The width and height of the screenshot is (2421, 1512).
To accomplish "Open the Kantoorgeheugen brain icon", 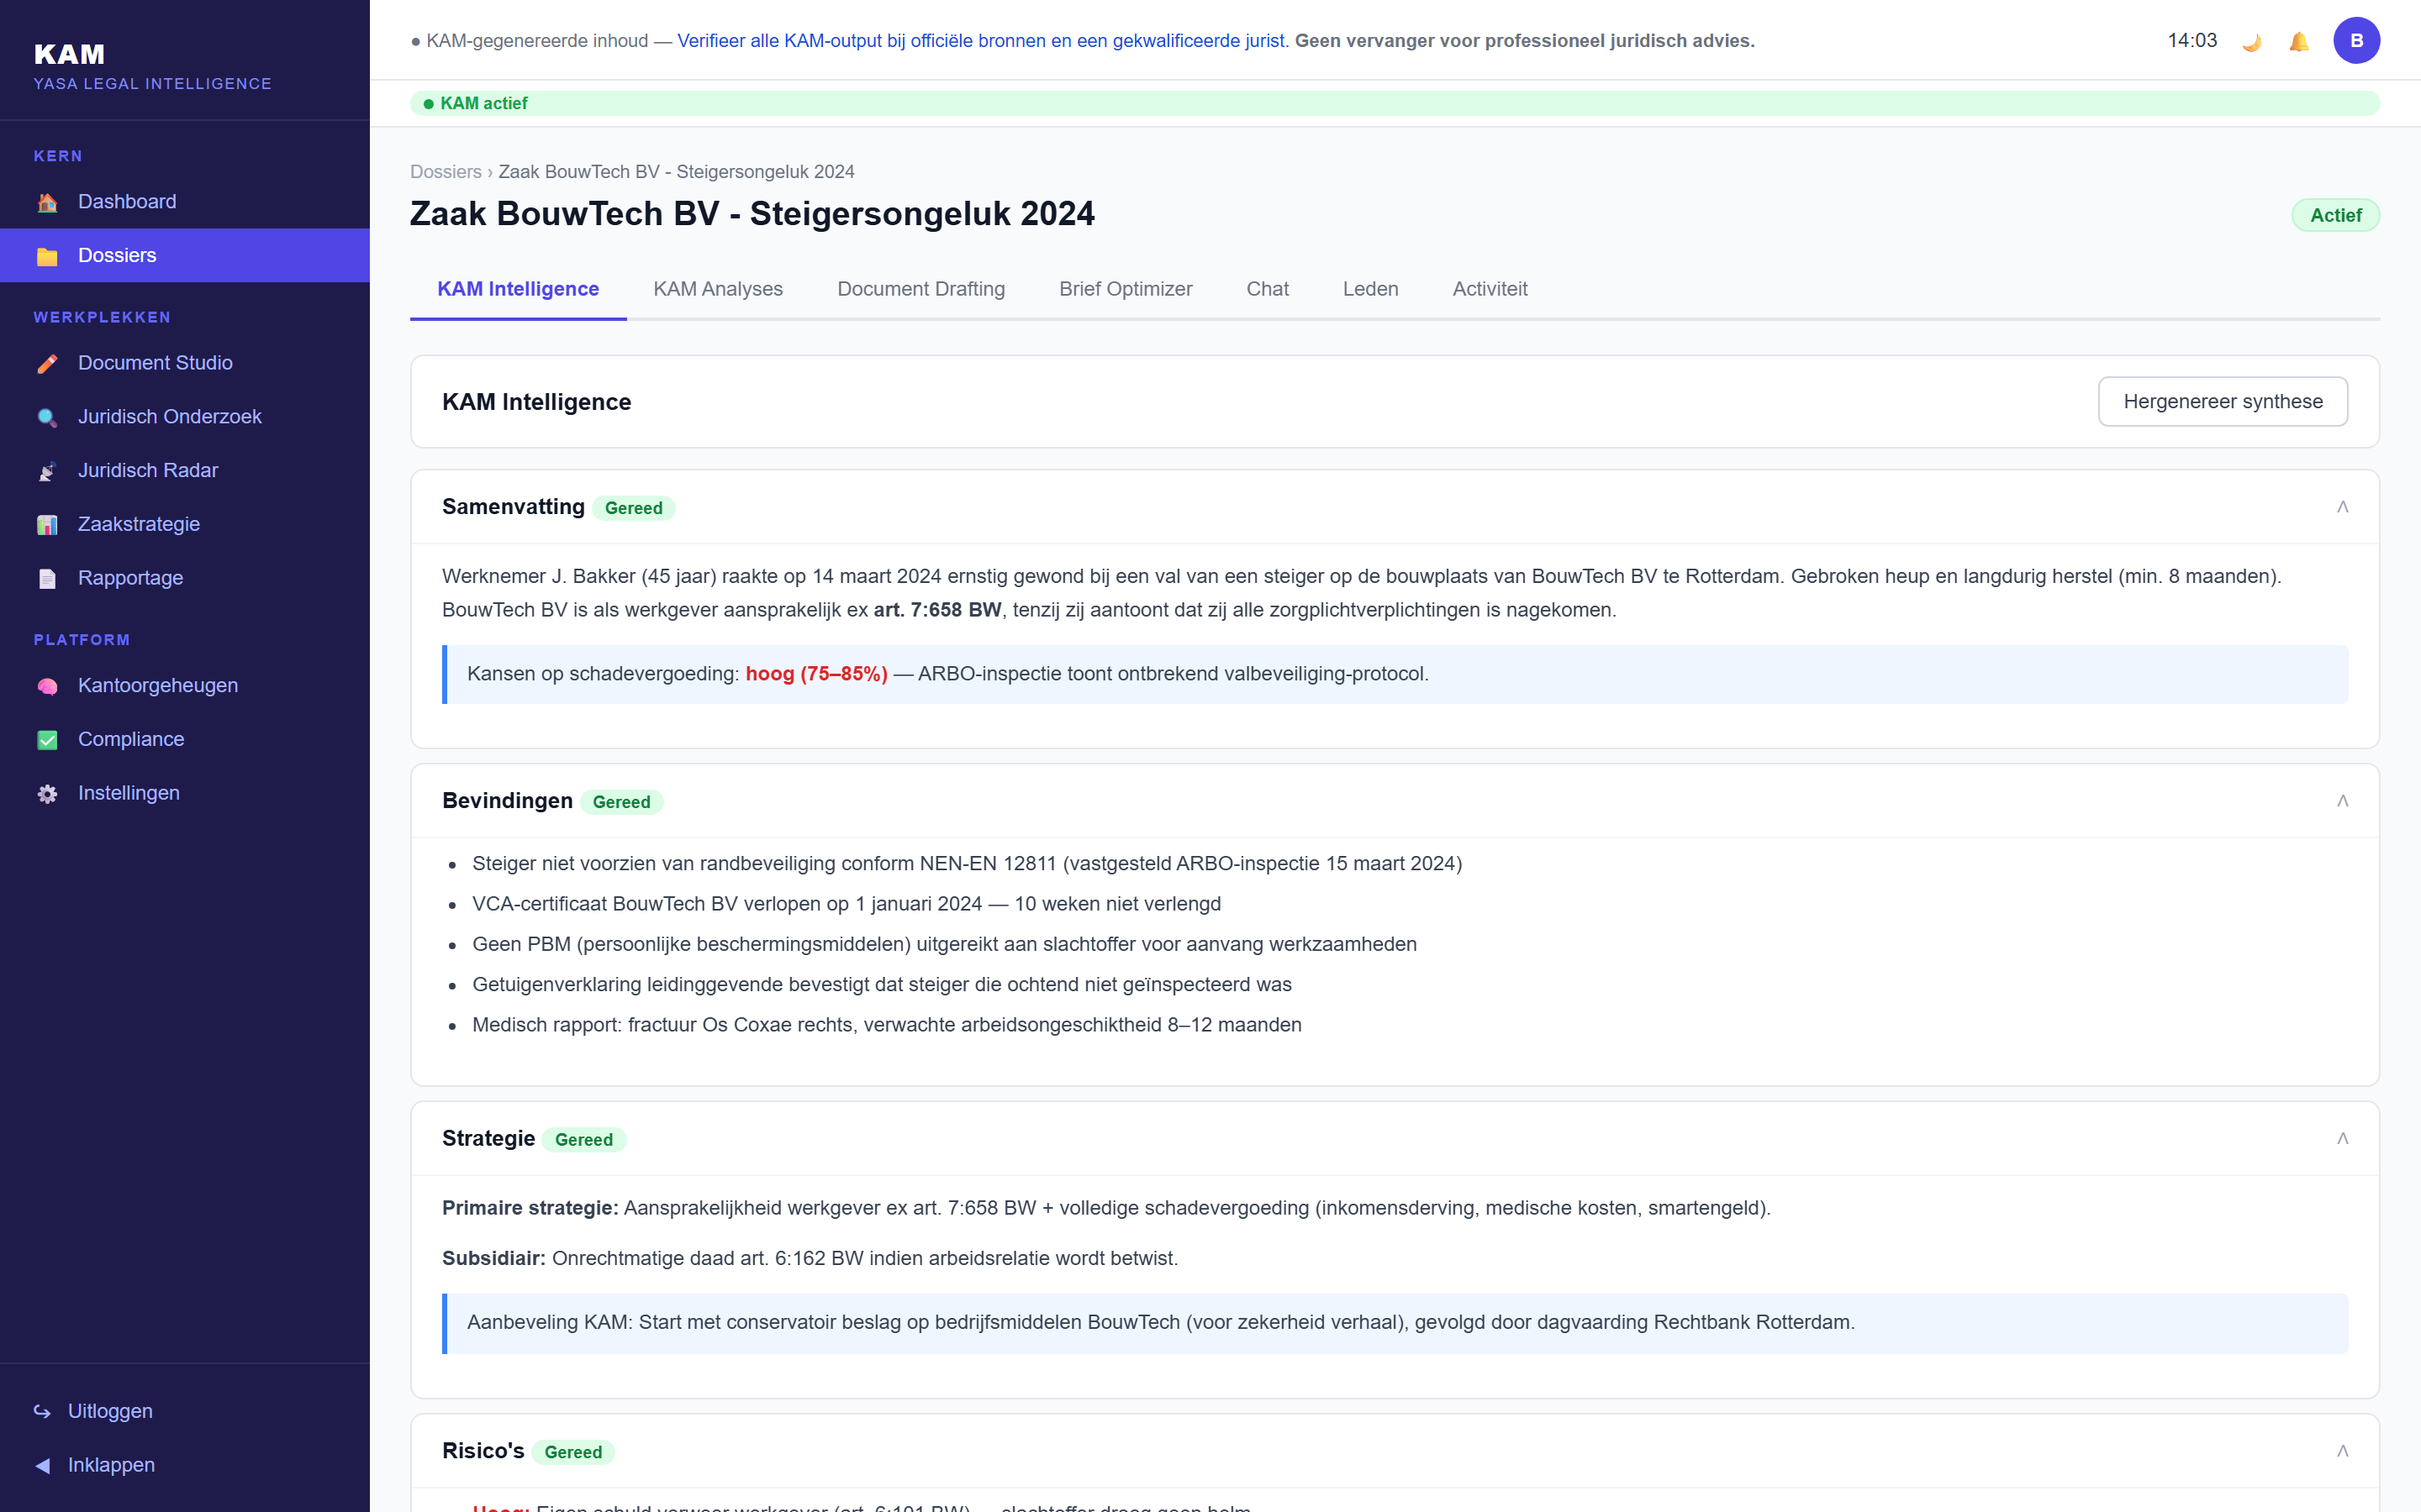I will 47,686.
